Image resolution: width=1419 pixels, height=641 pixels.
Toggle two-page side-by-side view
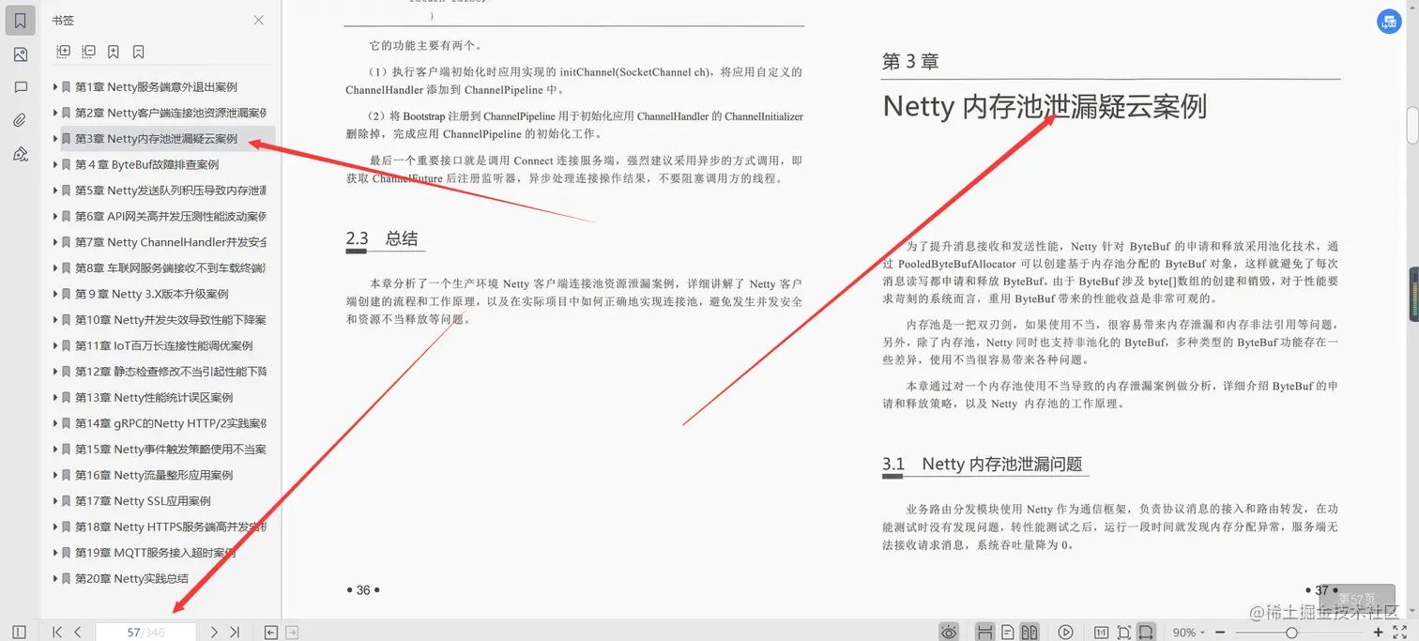click(1029, 631)
